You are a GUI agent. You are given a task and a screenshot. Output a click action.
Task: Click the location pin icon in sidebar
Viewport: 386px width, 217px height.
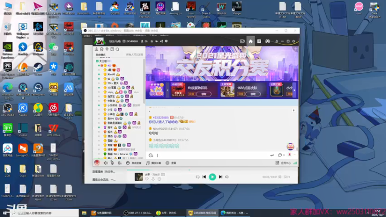point(107,49)
